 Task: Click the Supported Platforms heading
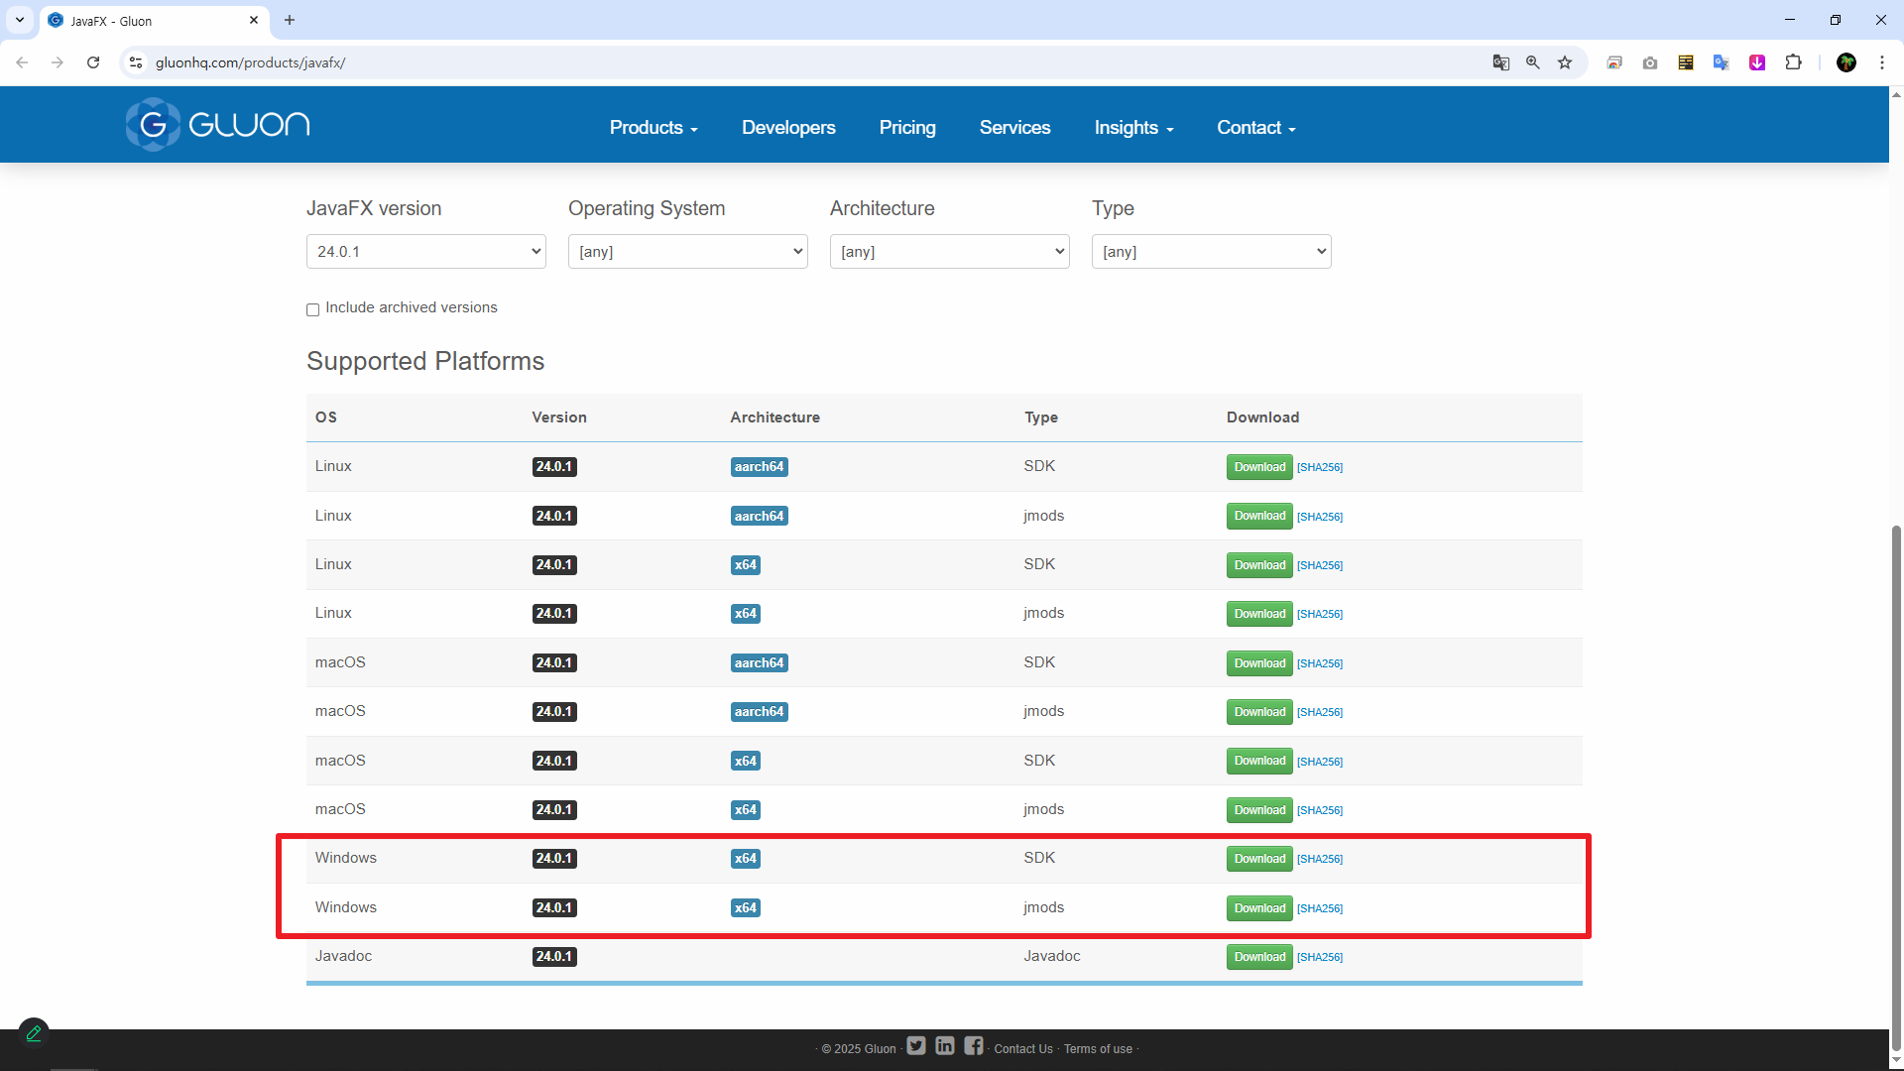tap(425, 361)
